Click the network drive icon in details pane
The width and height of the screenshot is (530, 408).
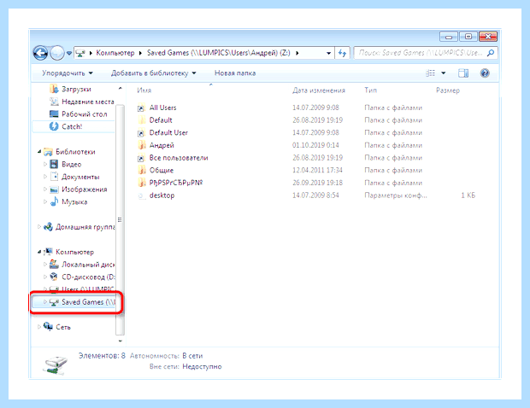coord(55,364)
